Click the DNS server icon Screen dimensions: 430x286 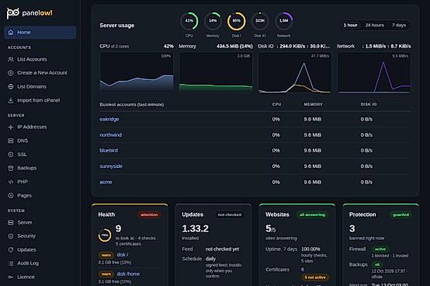11,141
